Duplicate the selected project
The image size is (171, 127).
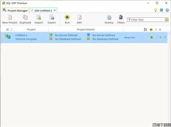pos(25,19)
